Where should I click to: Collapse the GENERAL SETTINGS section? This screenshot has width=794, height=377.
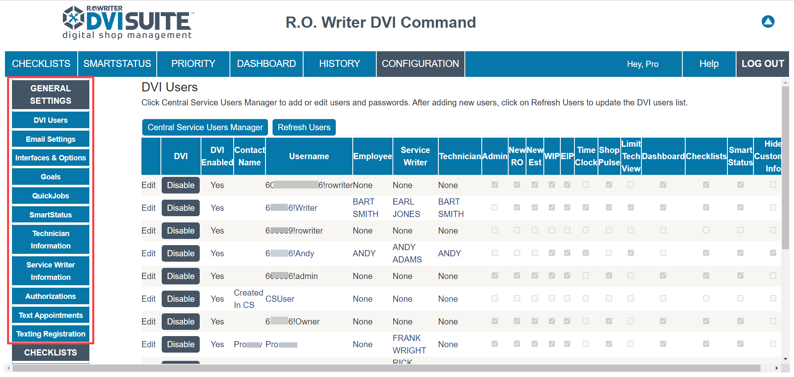click(x=50, y=95)
